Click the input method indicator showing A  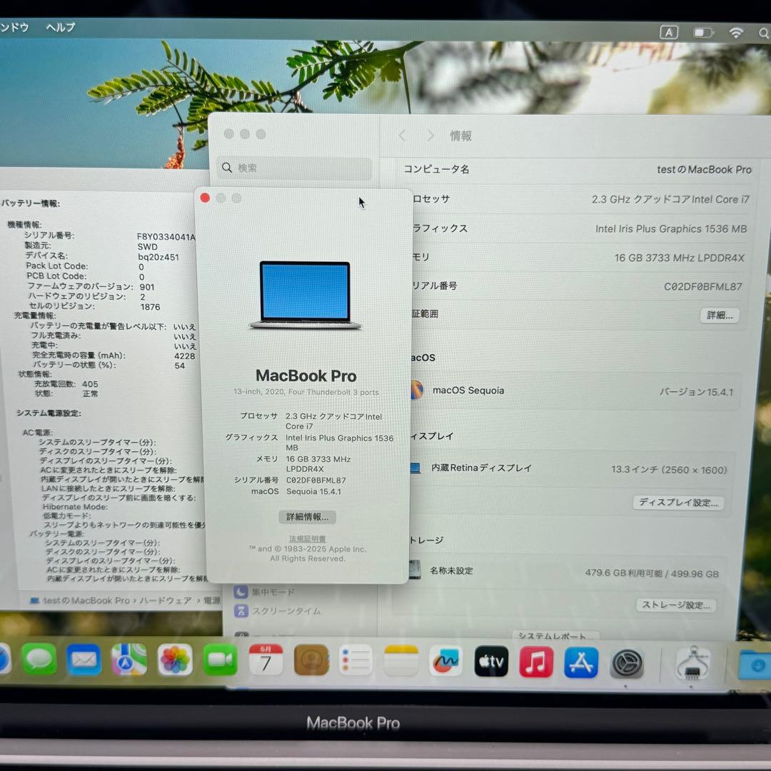coord(667,32)
